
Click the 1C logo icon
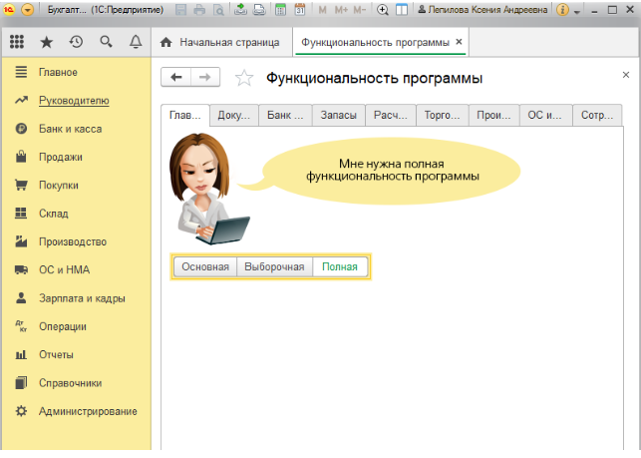pyautogui.click(x=9, y=9)
